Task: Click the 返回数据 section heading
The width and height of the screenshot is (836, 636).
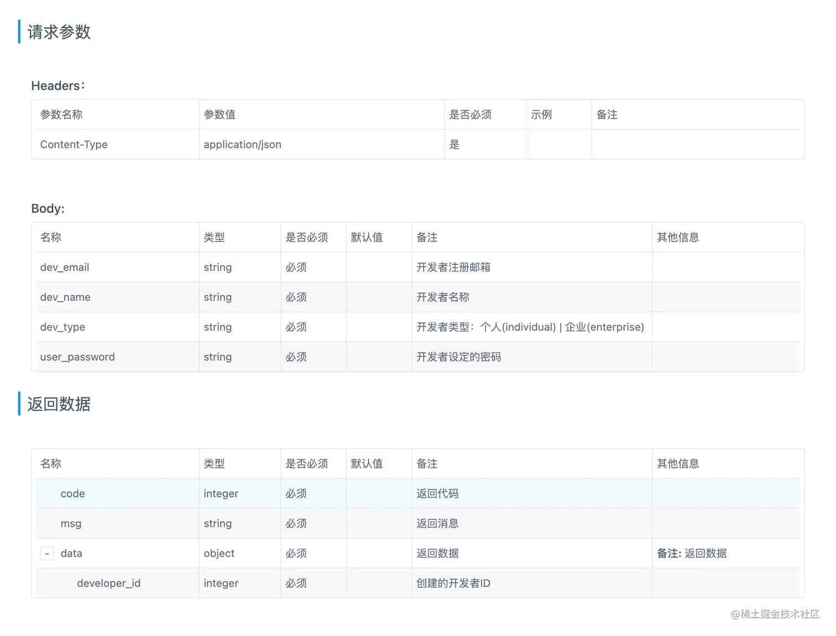Action: click(59, 404)
